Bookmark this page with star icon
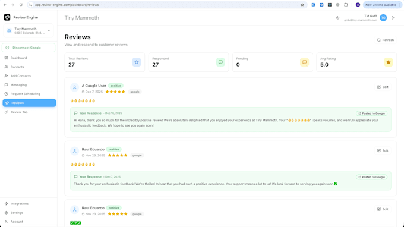The image size is (404, 227). click(x=302, y=5)
